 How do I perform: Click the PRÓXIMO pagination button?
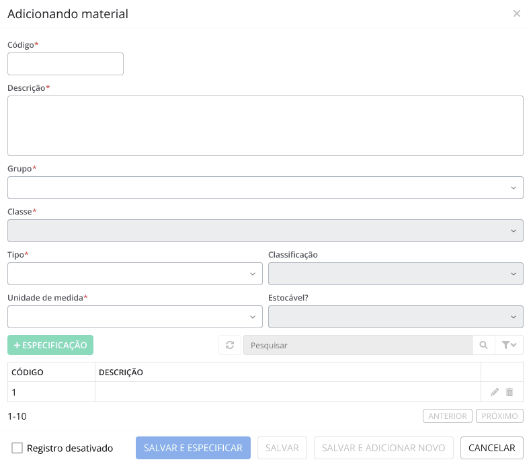click(x=499, y=416)
